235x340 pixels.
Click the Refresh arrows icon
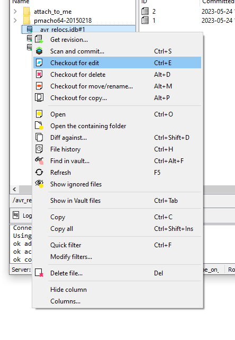[39, 173]
